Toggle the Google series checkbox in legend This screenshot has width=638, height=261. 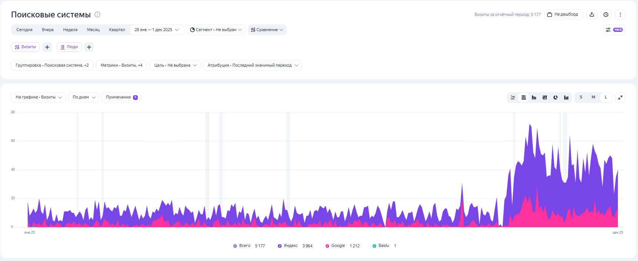(x=327, y=246)
